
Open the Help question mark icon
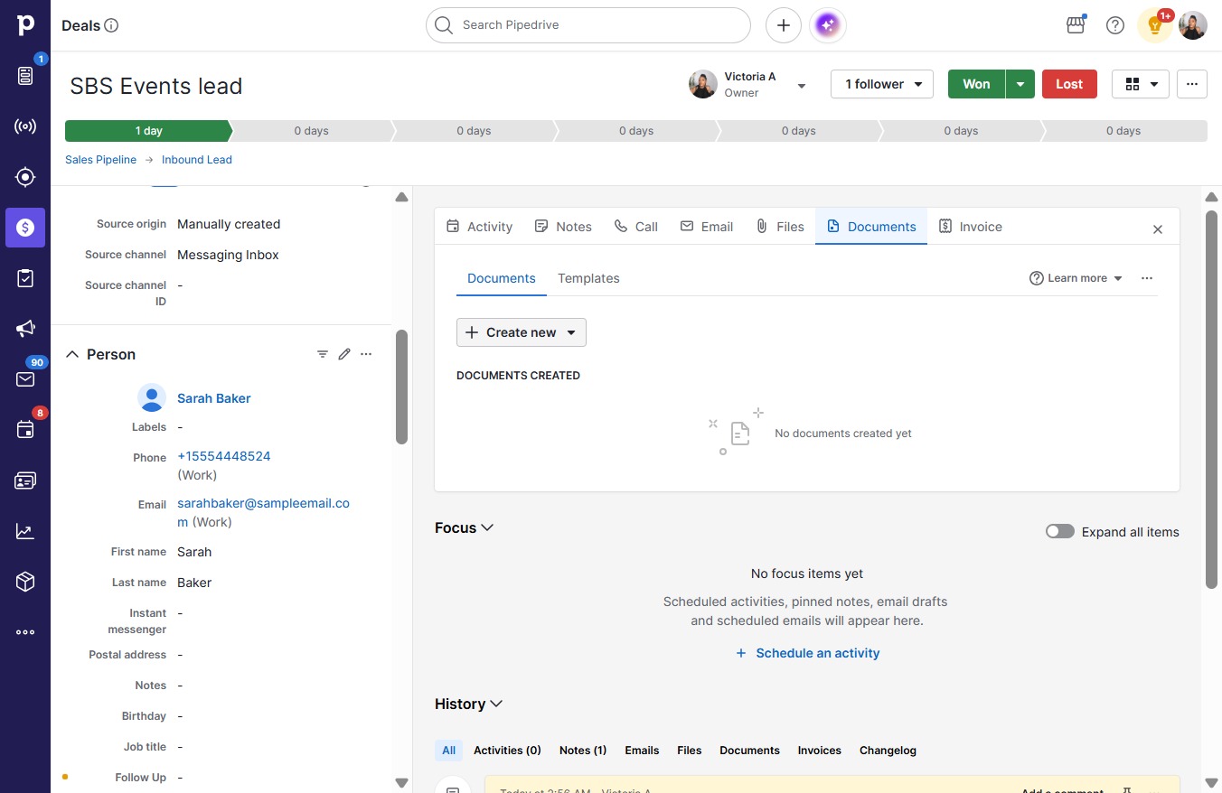pos(1115,25)
